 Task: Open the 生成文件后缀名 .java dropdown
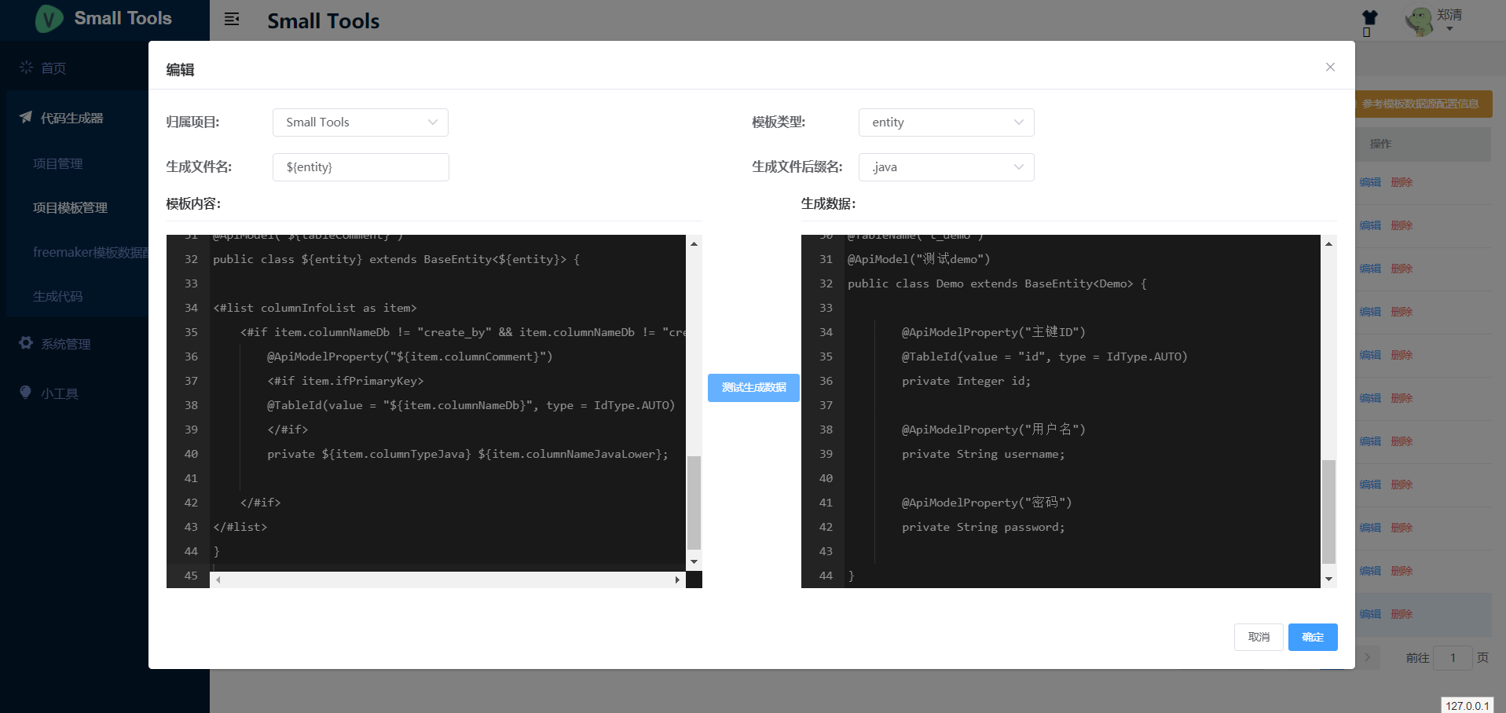click(947, 167)
